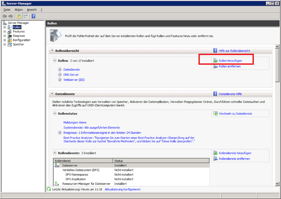
Task: Collapse the Rollenübersicht section
Action: tap(52, 51)
